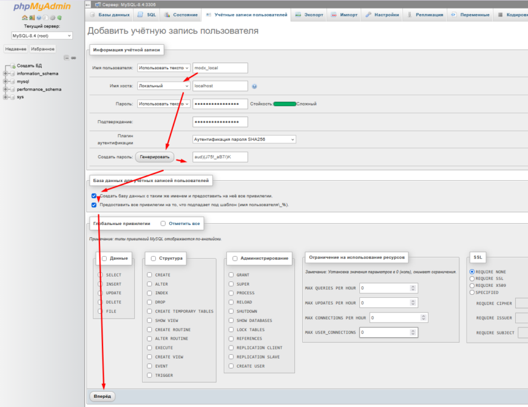Click the Вперёд submit button
This screenshot has height=407, width=528.
pyautogui.click(x=103, y=396)
